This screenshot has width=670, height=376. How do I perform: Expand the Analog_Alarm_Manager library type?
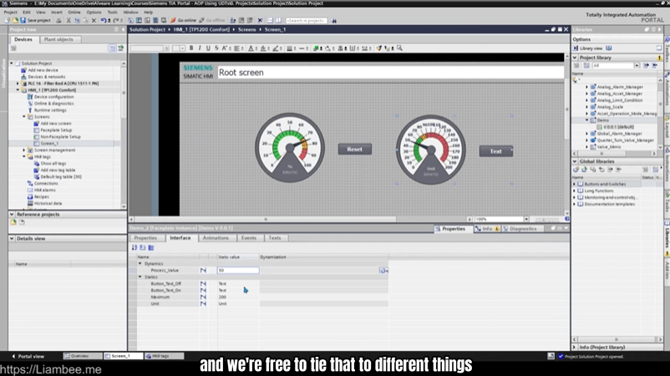[x=586, y=87]
